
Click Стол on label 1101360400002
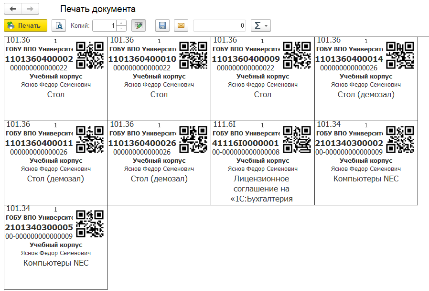coord(56,95)
